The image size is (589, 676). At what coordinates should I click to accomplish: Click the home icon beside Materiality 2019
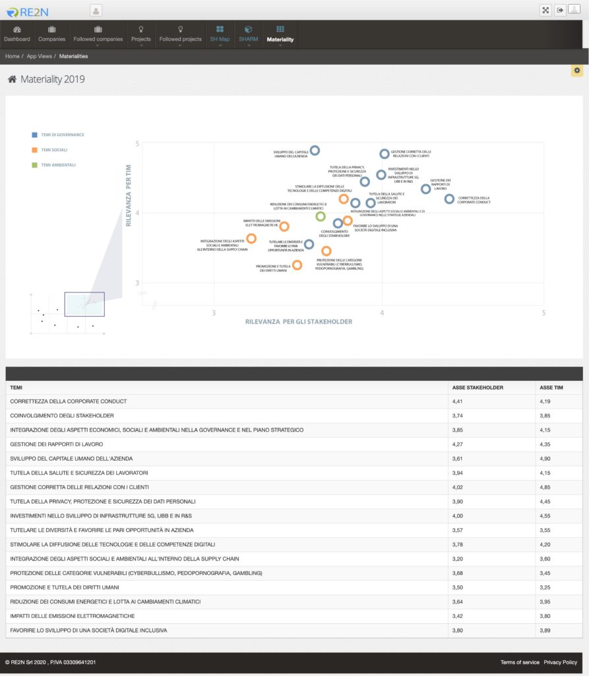click(x=12, y=80)
